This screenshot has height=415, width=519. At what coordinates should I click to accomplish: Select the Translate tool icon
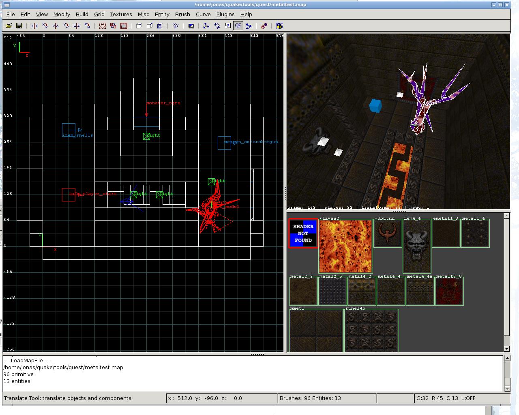pos(206,26)
